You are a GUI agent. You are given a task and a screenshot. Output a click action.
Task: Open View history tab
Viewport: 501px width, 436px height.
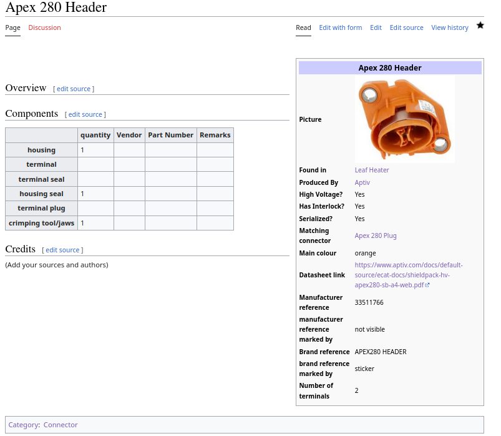449,27
